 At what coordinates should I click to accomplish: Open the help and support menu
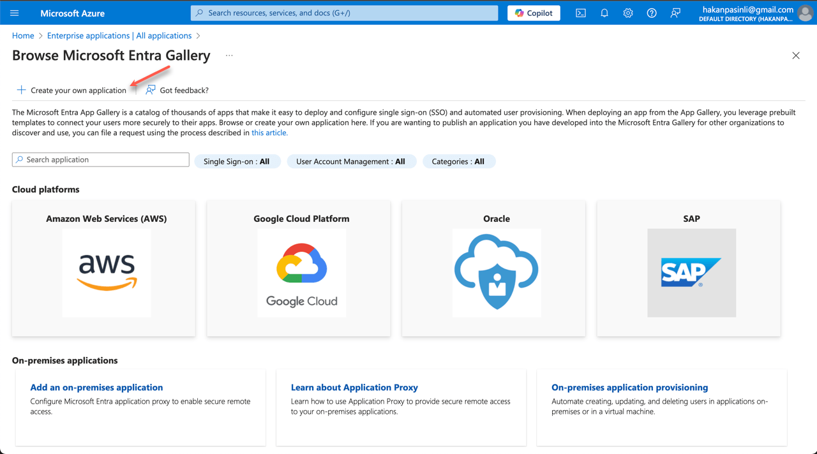[x=651, y=13]
